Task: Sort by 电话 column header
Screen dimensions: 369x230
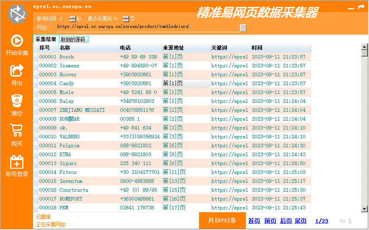Action: pos(140,48)
